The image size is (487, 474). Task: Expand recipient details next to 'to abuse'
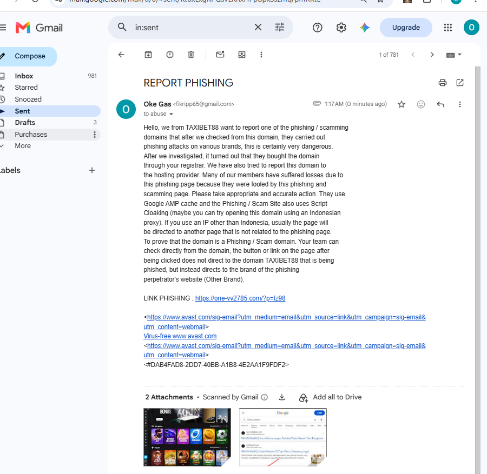coord(171,114)
